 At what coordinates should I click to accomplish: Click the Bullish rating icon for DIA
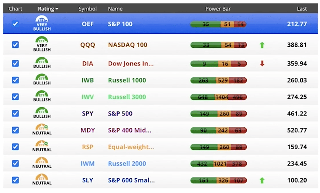click(x=42, y=63)
